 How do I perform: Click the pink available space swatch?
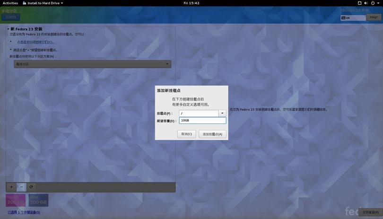[16, 201]
